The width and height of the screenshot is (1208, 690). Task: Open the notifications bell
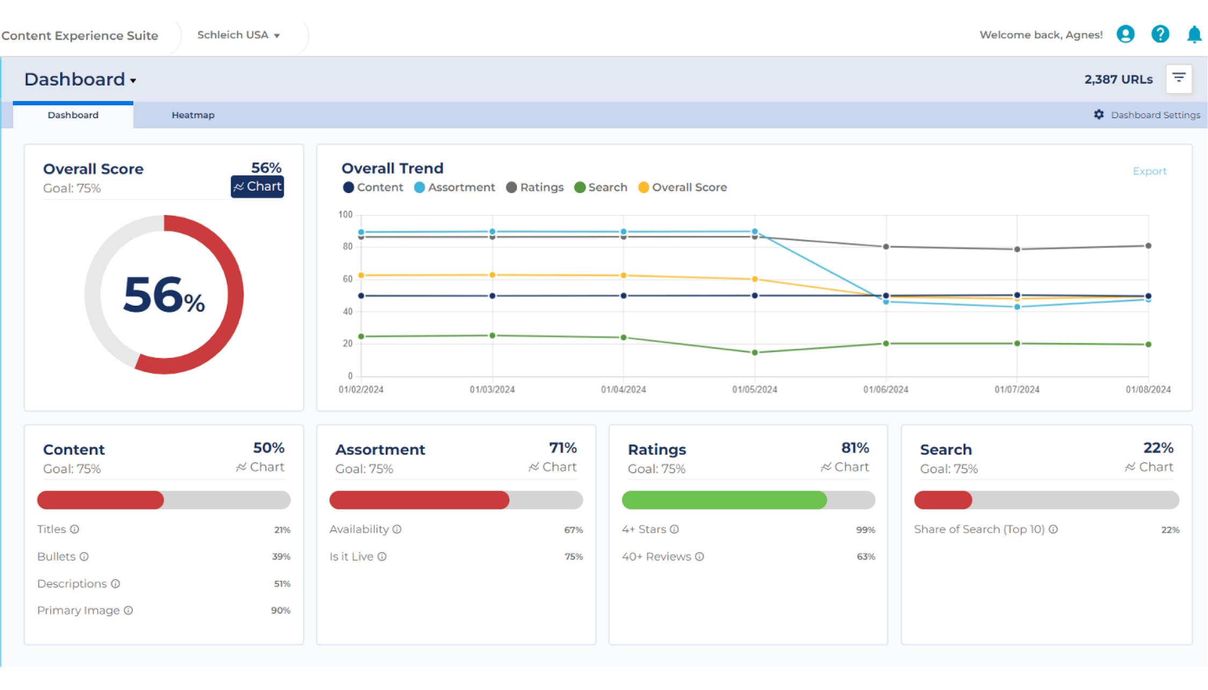(1193, 34)
